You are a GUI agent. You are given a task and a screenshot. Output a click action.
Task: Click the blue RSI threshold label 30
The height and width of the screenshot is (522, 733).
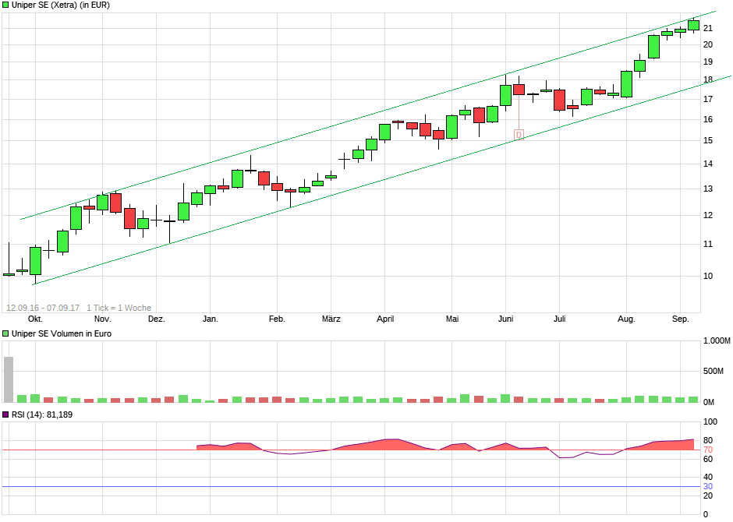click(x=708, y=486)
